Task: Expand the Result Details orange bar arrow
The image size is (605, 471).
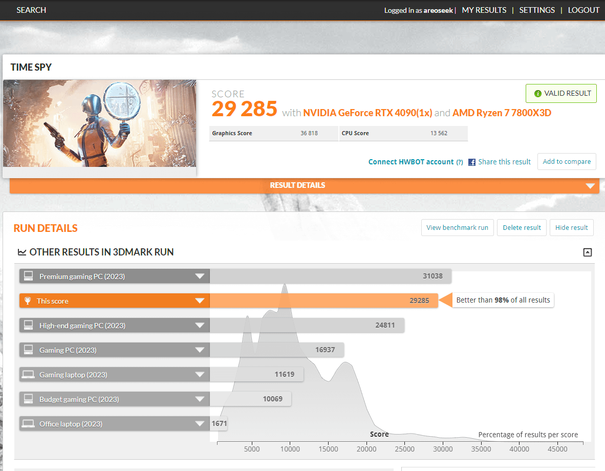Action: coord(590,186)
